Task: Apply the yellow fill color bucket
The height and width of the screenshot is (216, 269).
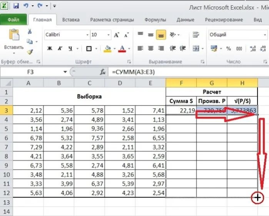Action: point(108,49)
